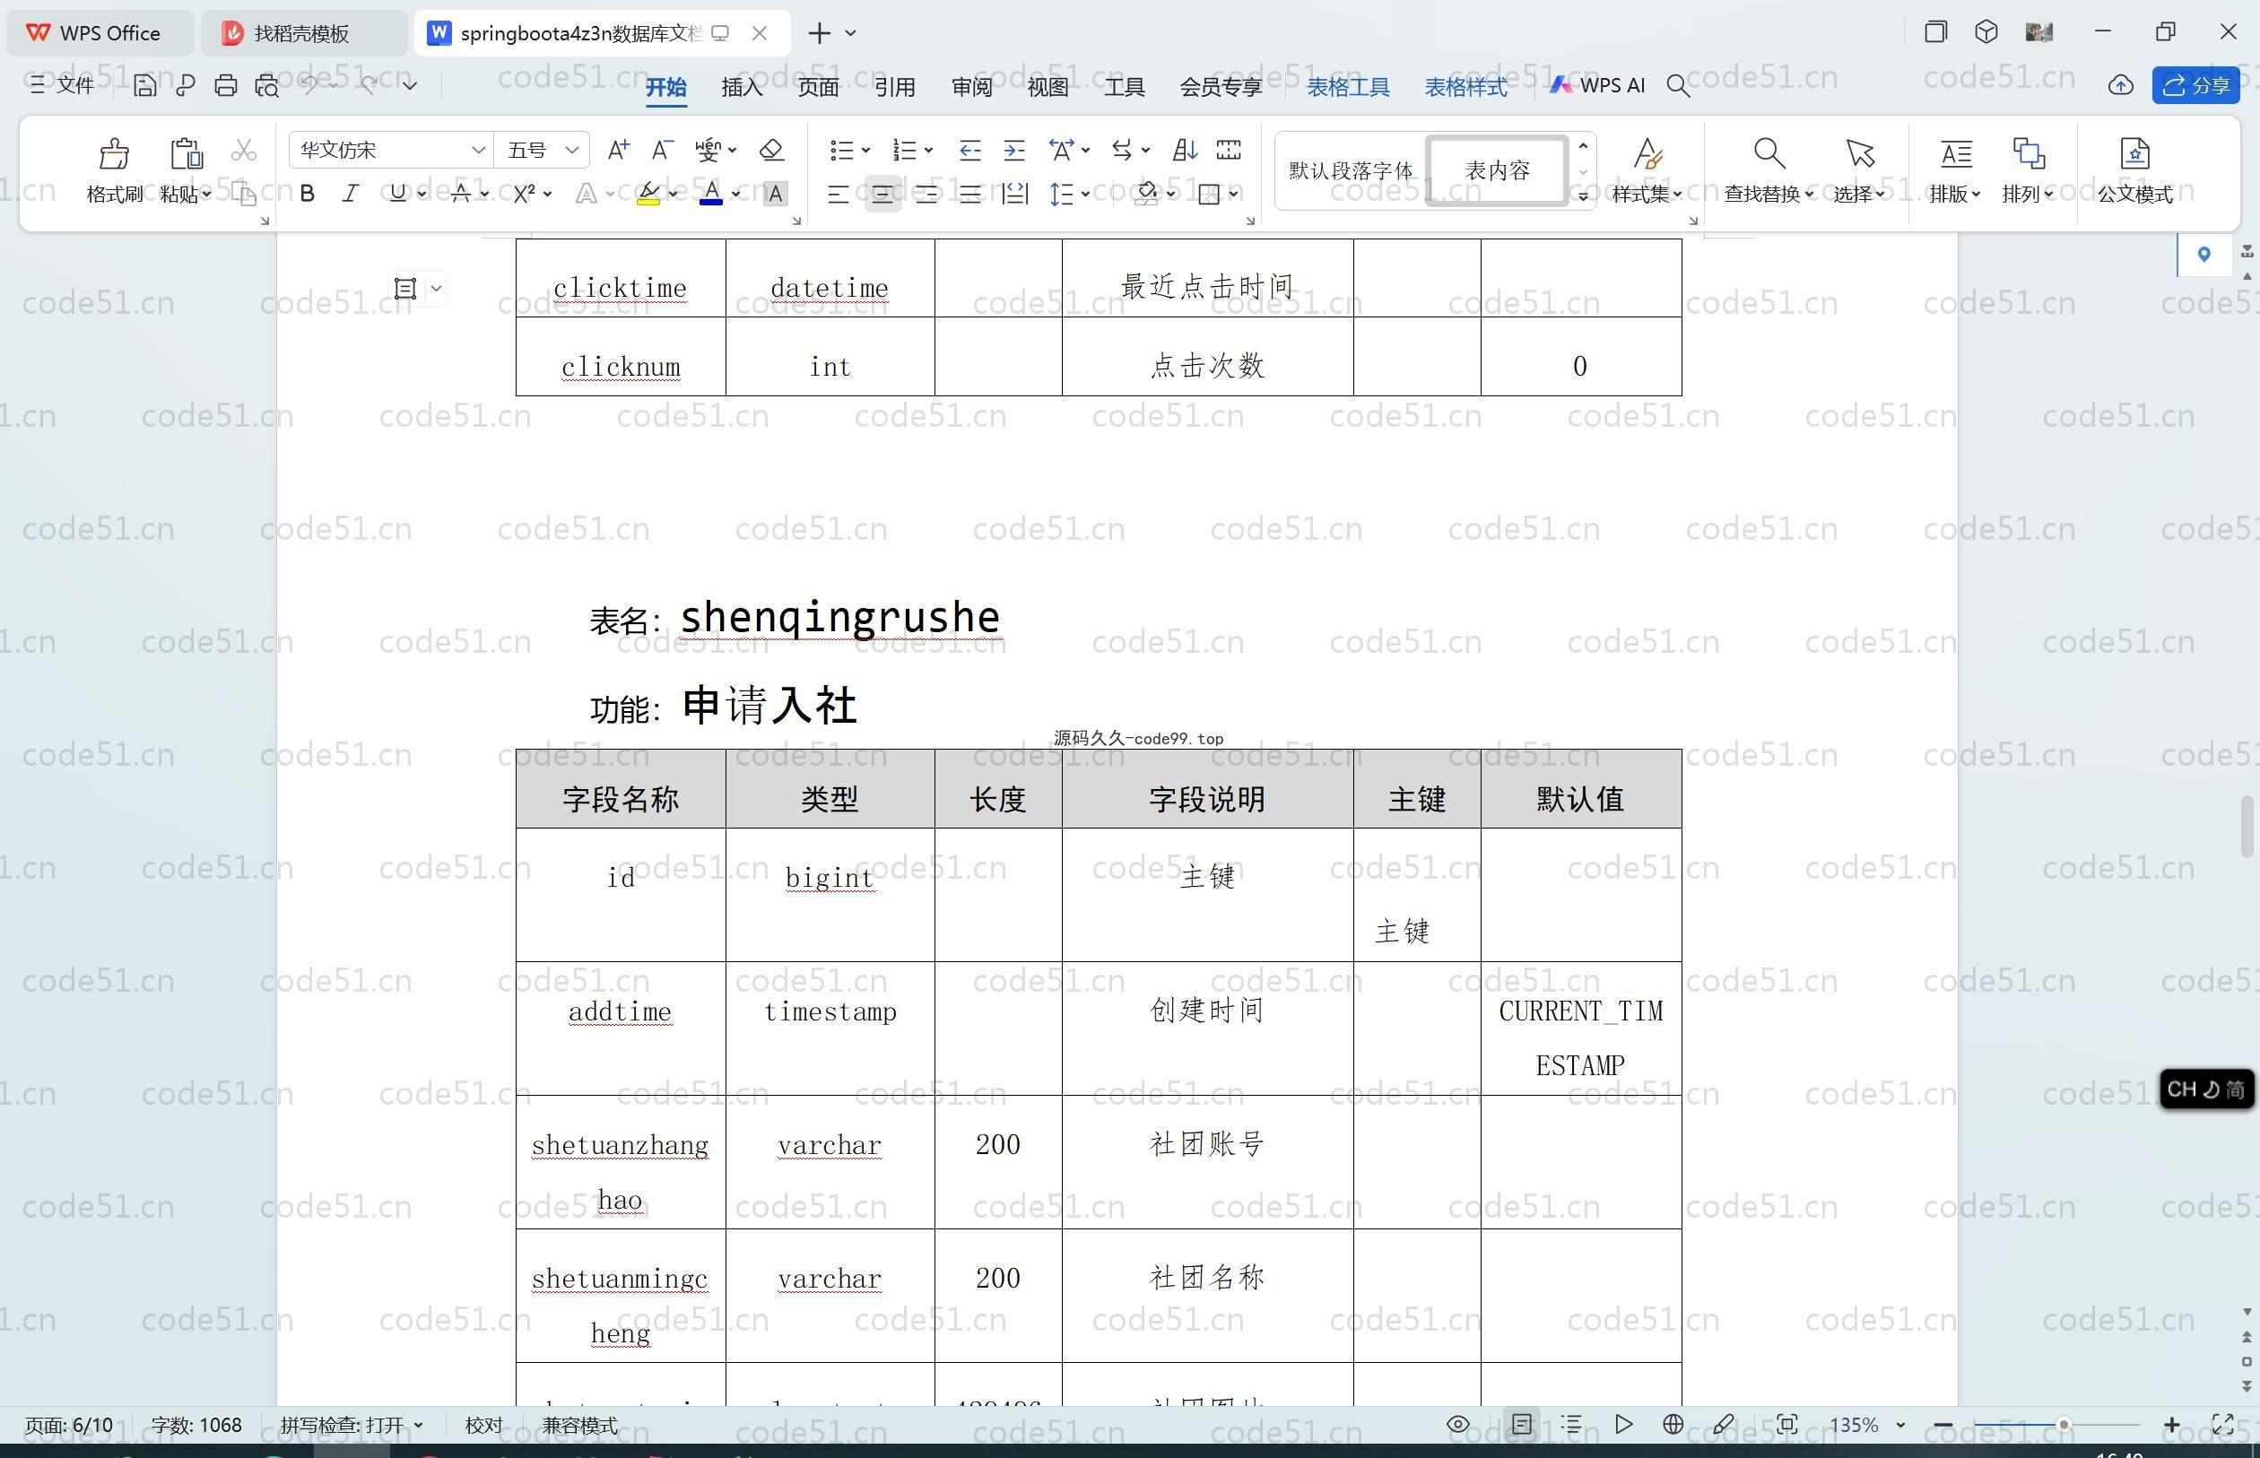The image size is (2260, 1458).
Task: Click the eye protection mode icon in status bar
Action: pos(1458,1424)
